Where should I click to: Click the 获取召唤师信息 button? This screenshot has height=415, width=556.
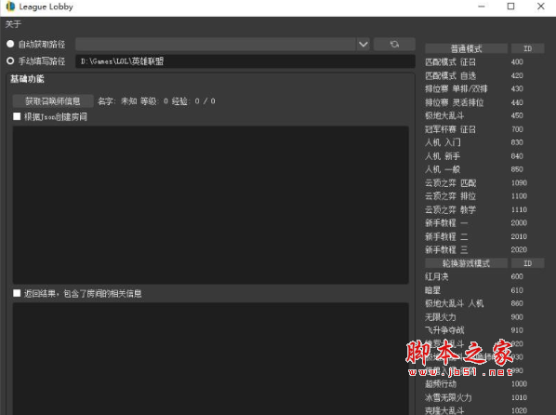pos(53,101)
